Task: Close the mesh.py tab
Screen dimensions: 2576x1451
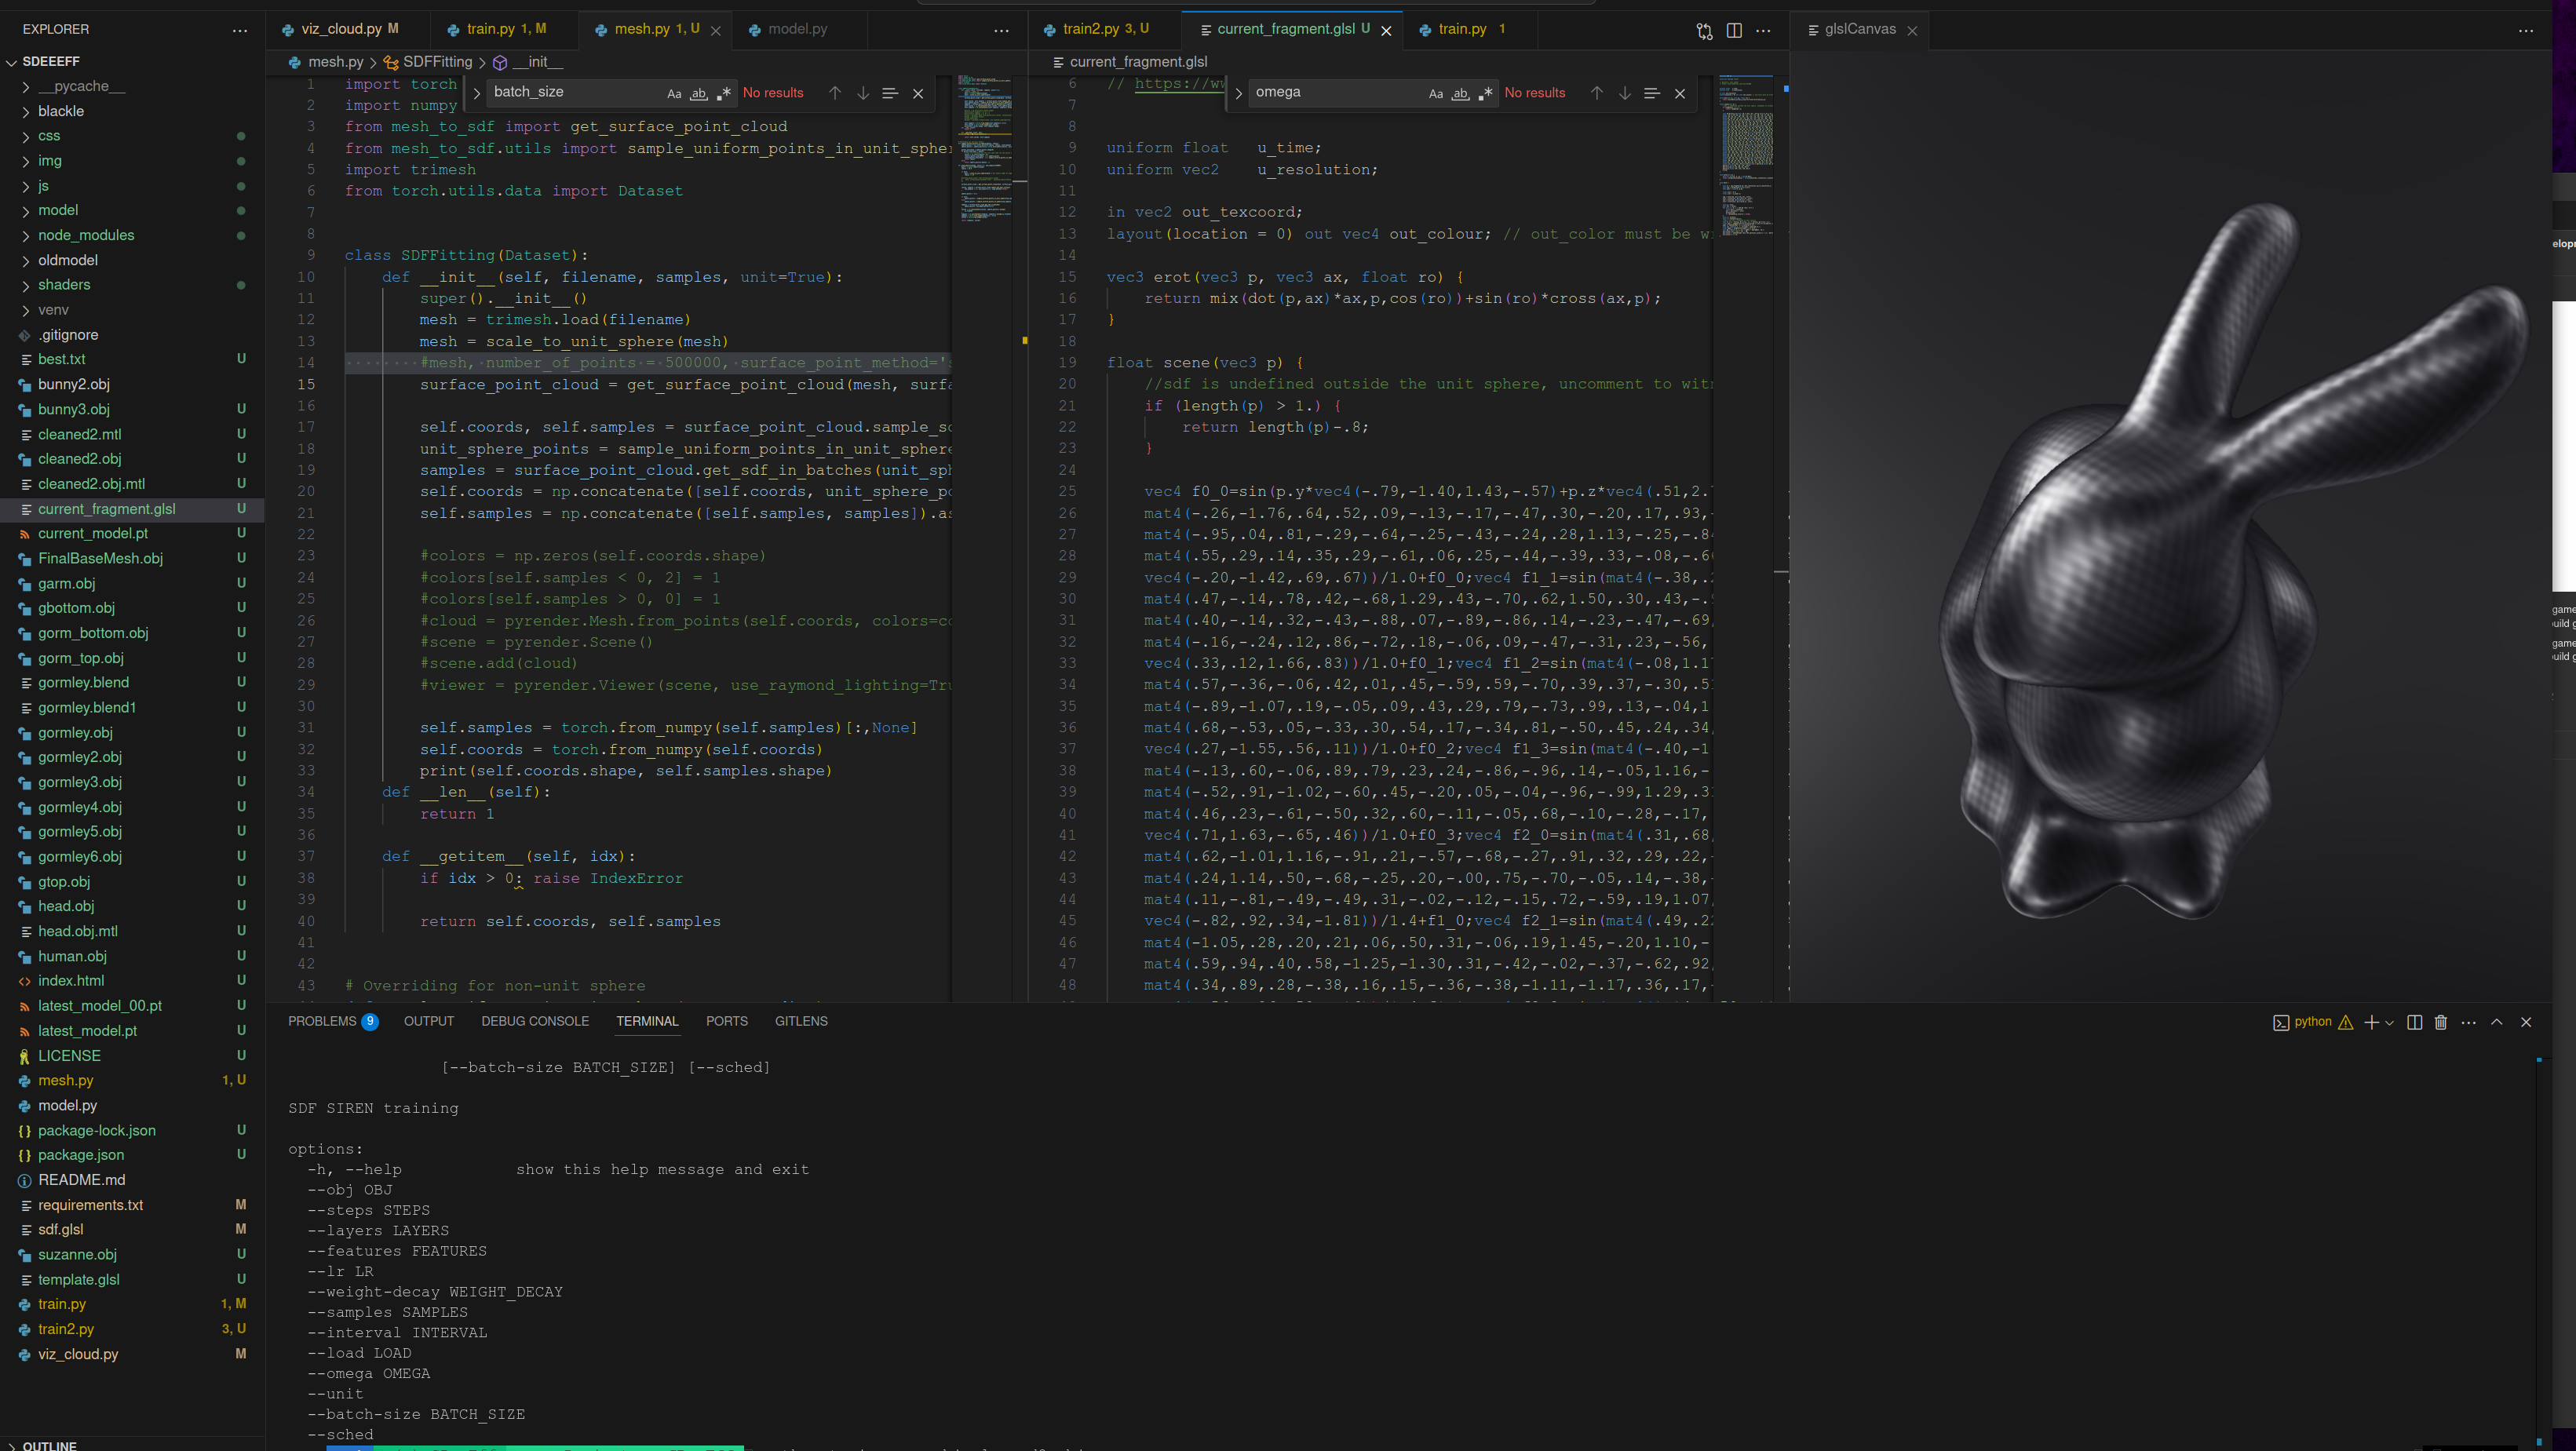Action: point(716,30)
